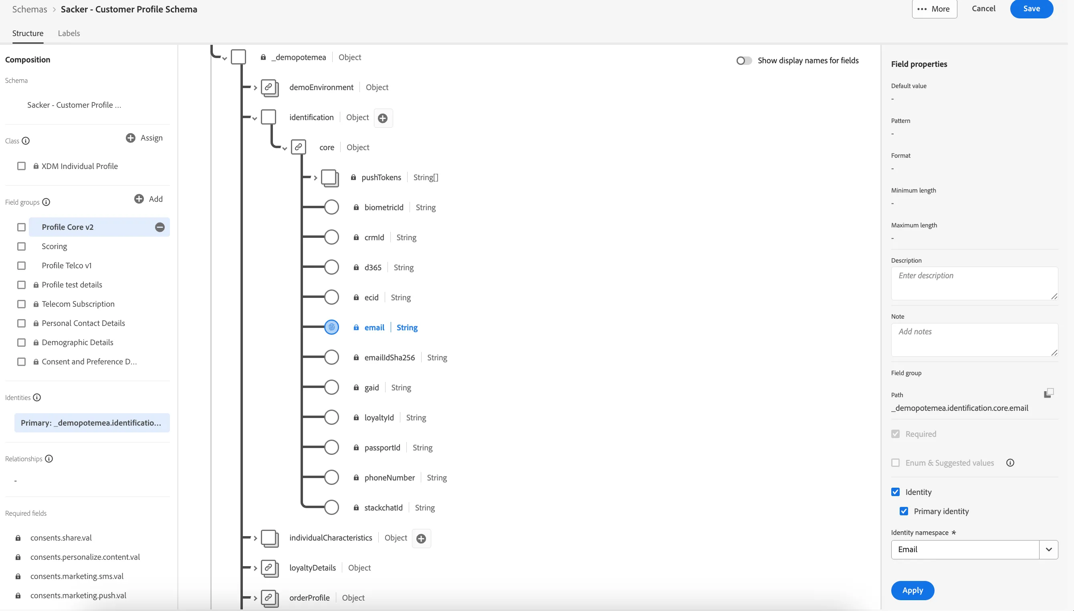Check the Scoring field group checkbox
The image size is (1074, 611).
click(21, 246)
